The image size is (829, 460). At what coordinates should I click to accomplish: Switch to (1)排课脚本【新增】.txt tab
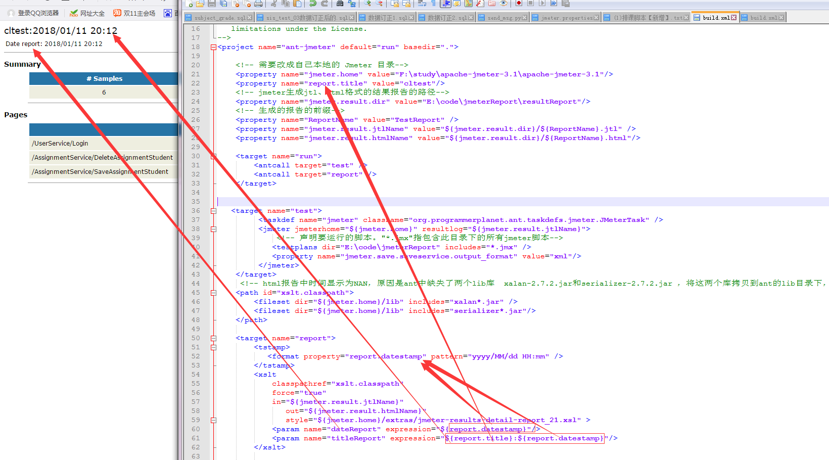[x=646, y=18]
